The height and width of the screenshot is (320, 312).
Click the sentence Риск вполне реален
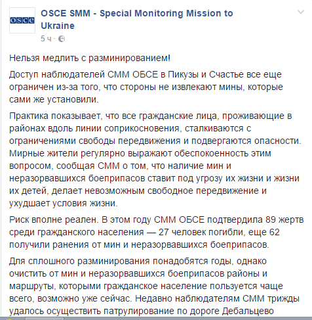click(x=54, y=219)
